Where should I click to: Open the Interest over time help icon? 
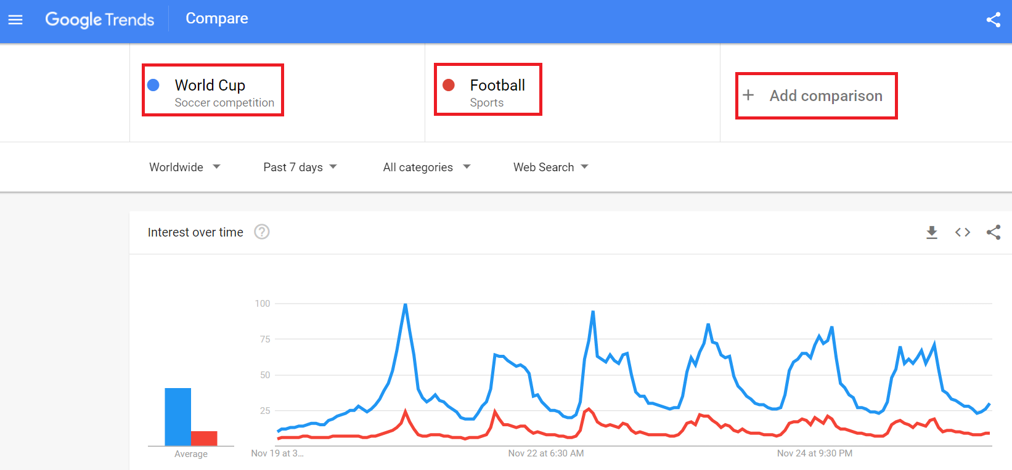[262, 232]
